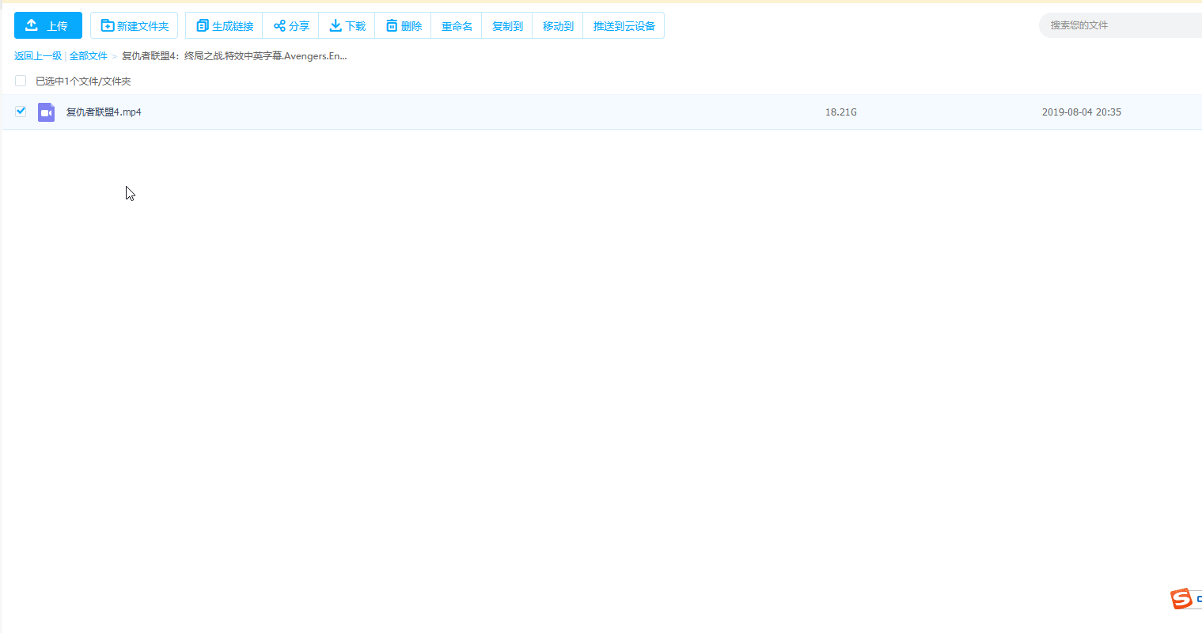Click the date 2019-08-04 20:35
1202x633 pixels.
point(1082,112)
